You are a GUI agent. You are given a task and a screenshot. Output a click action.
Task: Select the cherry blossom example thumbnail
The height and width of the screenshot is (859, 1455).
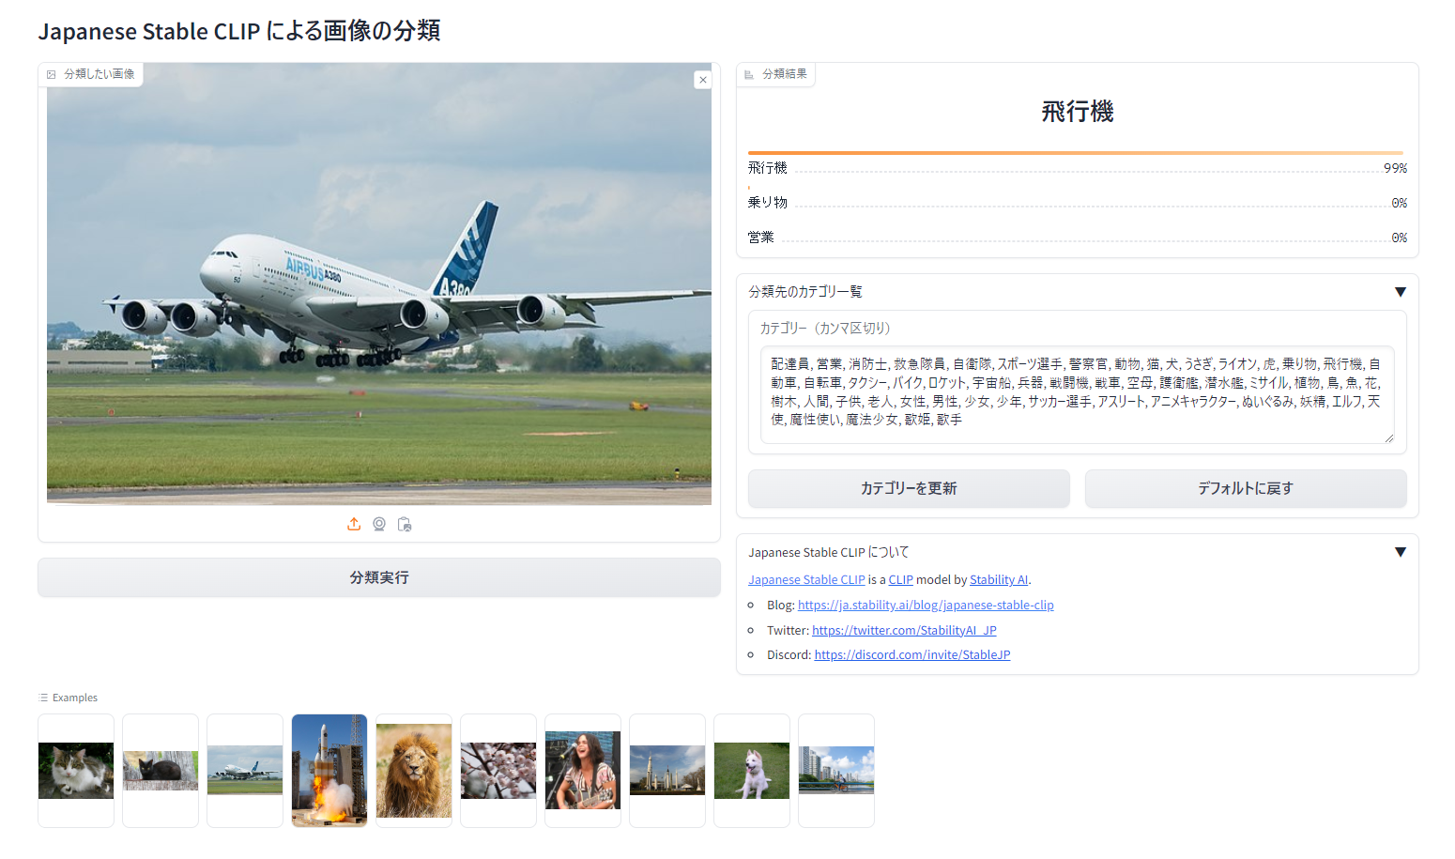pyautogui.click(x=498, y=771)
